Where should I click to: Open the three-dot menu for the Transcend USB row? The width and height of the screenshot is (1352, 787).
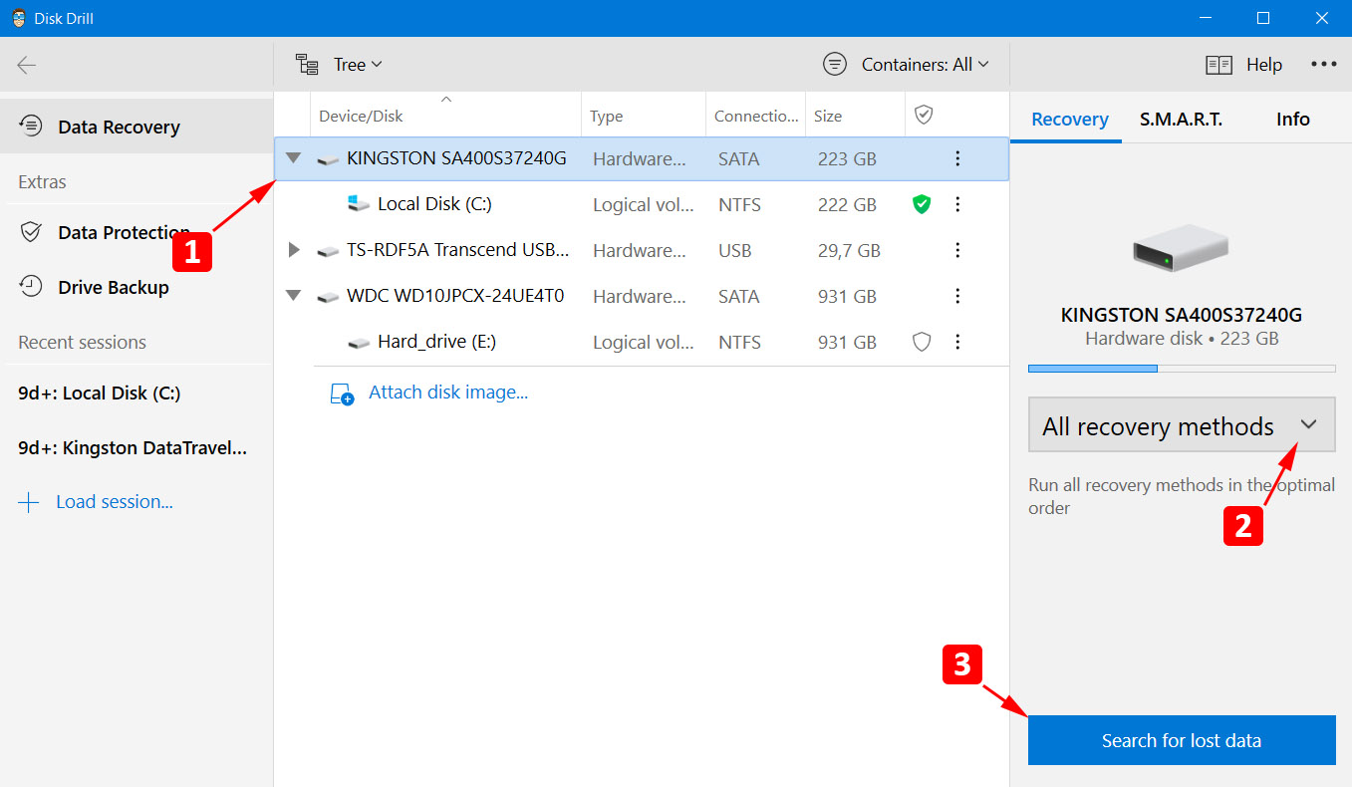click(957, 250)
